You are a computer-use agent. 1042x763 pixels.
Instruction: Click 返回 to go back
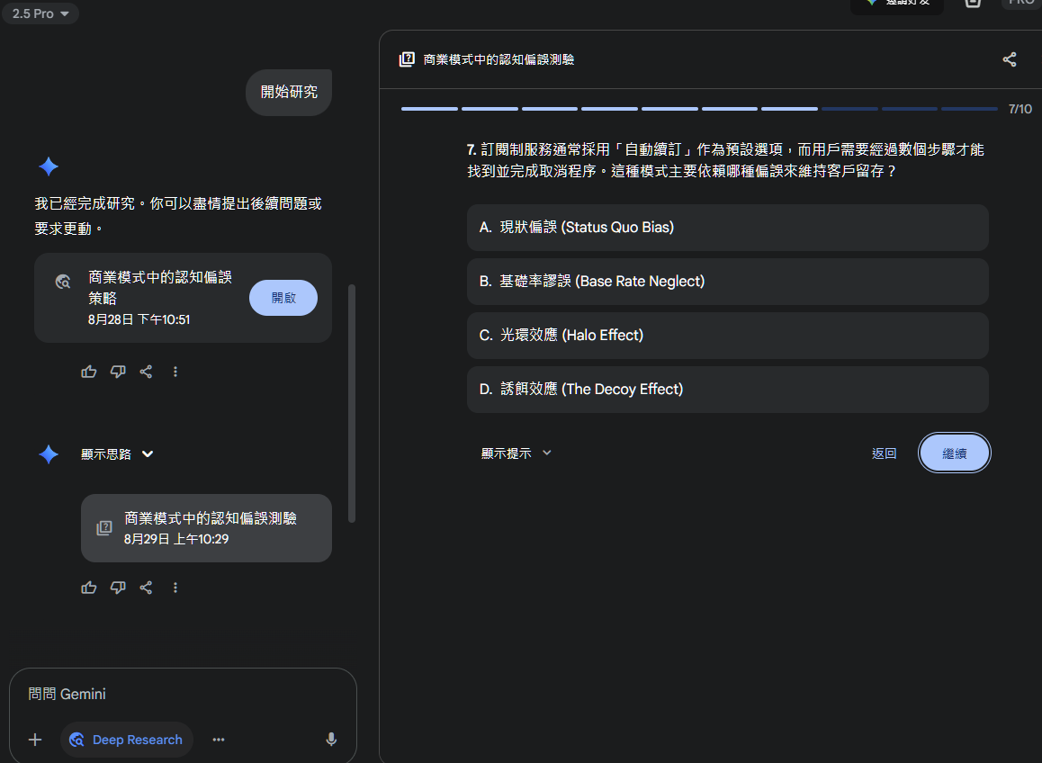pyautogui.click(x=884, y=453)
